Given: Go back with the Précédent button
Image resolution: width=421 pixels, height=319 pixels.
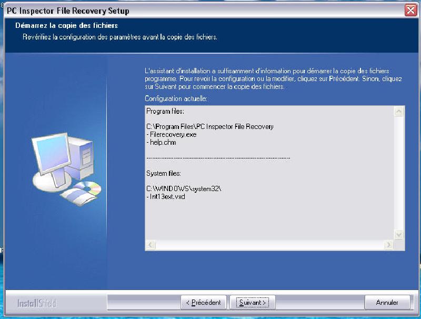Looking at the screenshot, I should [203, 303].
